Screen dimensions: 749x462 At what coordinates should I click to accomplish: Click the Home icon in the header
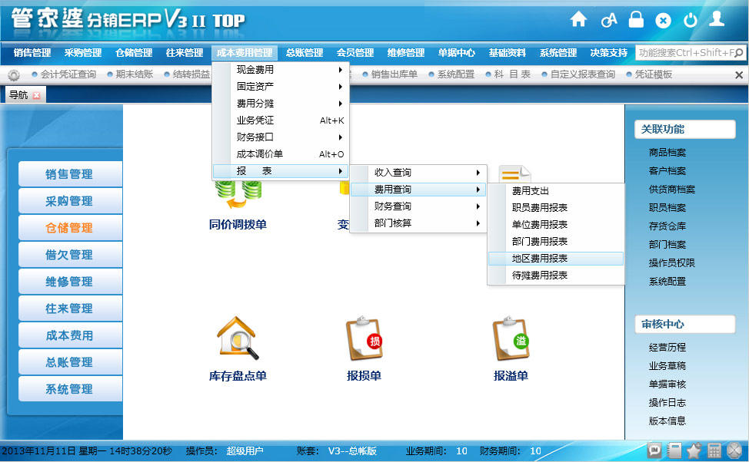click(x=578, y=20)
